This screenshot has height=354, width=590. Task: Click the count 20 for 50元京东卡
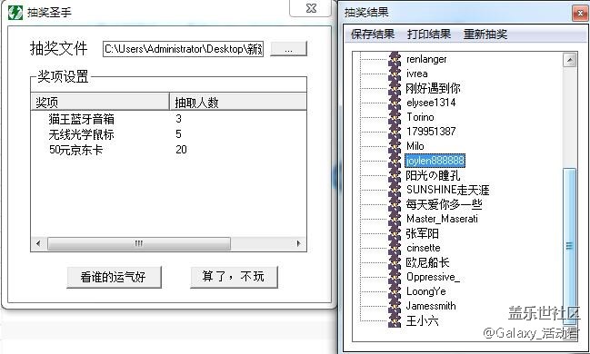point(181,150)
